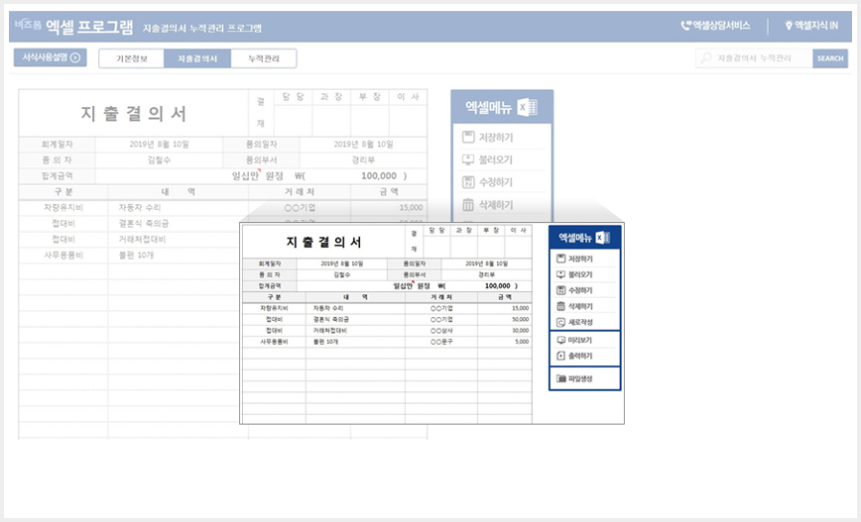Click 15,000 amount in faded background form
Viewport: 861px width, 522px height.
pyautogui.click(x=411, y=208)
